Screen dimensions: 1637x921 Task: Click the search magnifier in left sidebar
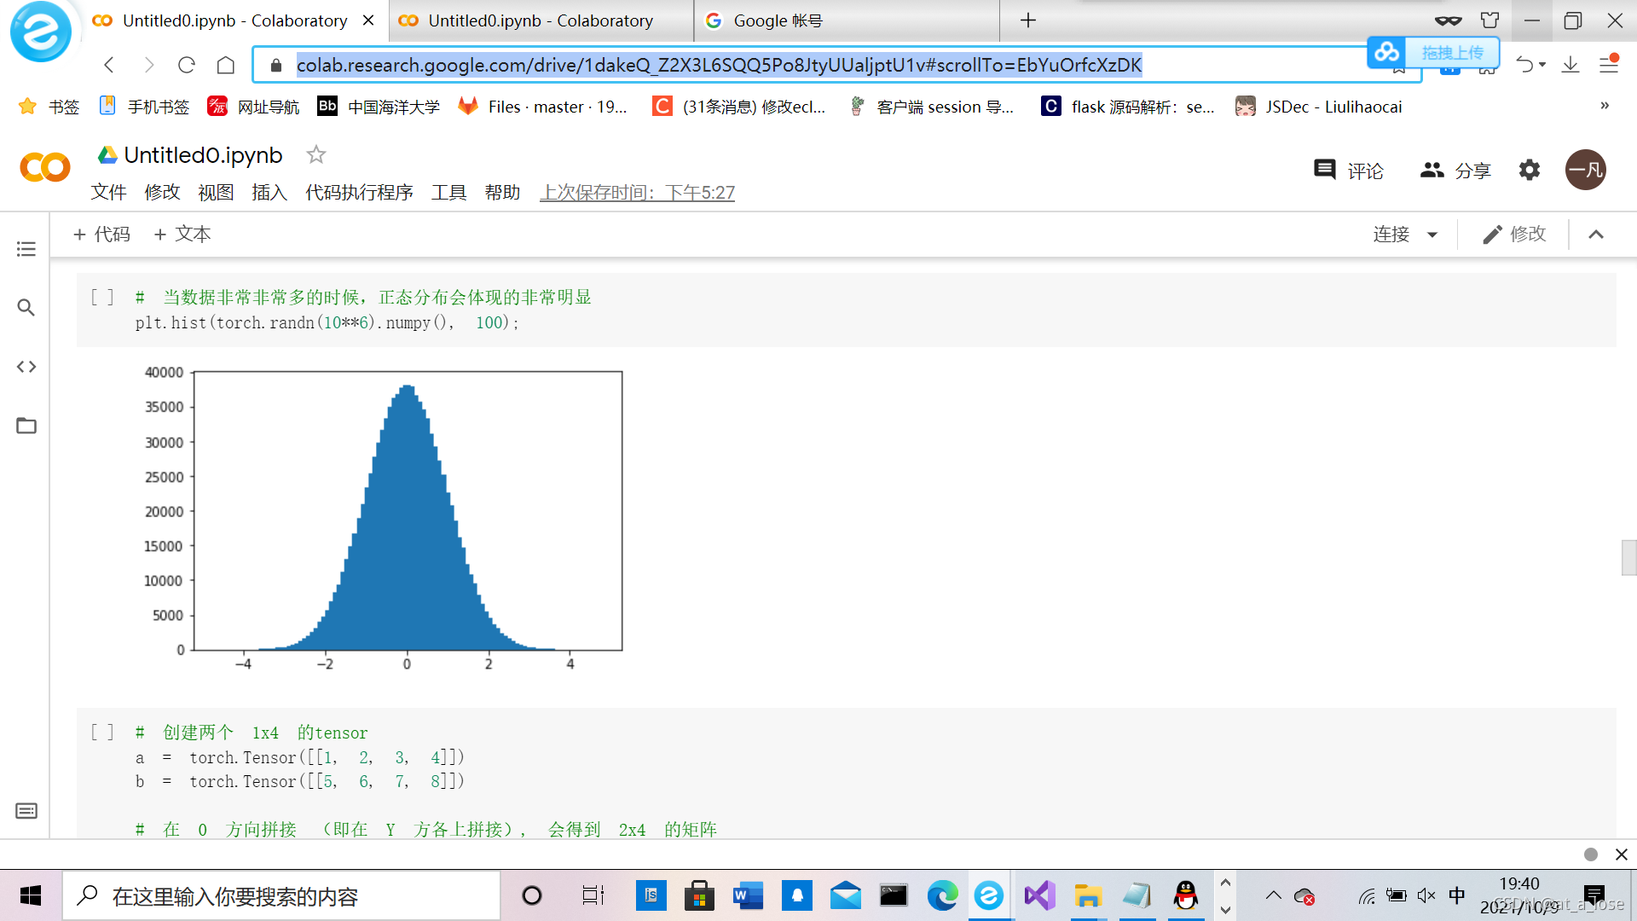[26, 308]
